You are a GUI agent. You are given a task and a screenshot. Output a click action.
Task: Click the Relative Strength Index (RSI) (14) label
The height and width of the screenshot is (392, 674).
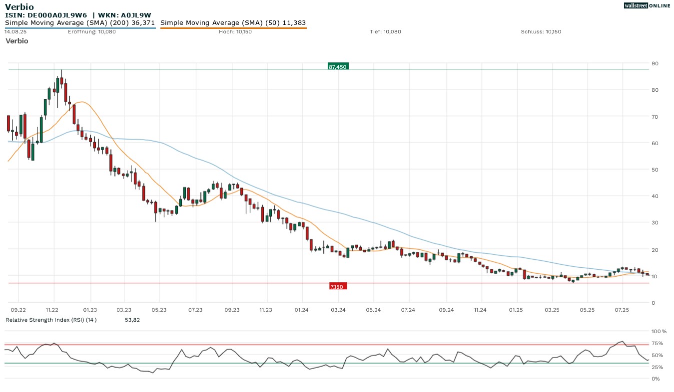(x=51, y=320)
